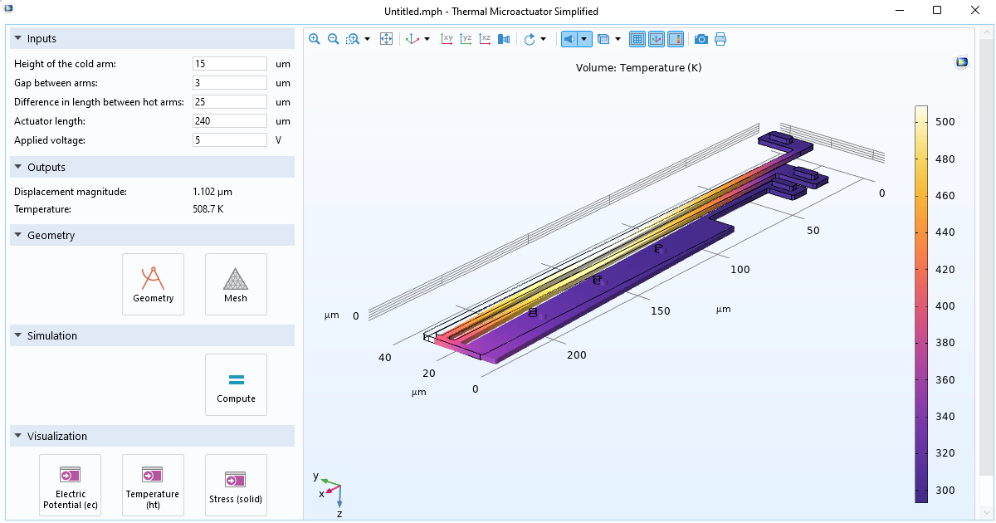Click the Zoom Extents icon
996x523 pixels.
386,39
